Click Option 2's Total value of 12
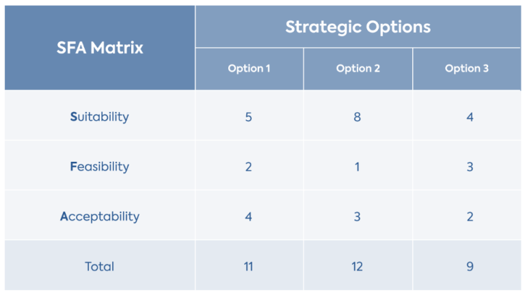Image resolution: width=525 pixels, height=295 pixels. (358, 266)
